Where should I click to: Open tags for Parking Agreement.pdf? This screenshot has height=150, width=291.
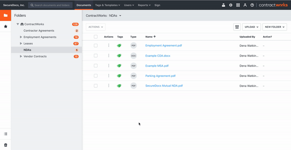(119, 76)
